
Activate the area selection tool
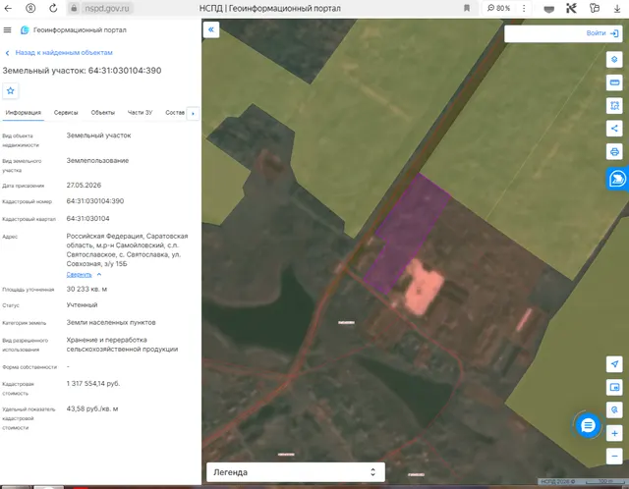(614, 106)
